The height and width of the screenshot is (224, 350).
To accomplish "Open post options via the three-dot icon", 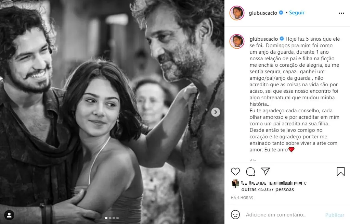I will (341, 13).
